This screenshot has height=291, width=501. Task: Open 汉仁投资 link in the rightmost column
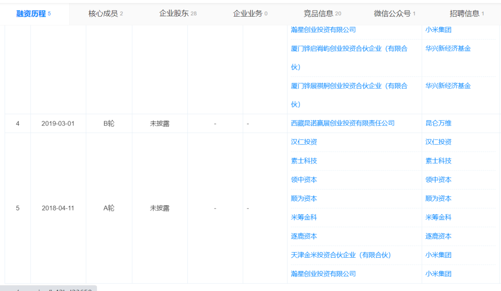[438, 142]
